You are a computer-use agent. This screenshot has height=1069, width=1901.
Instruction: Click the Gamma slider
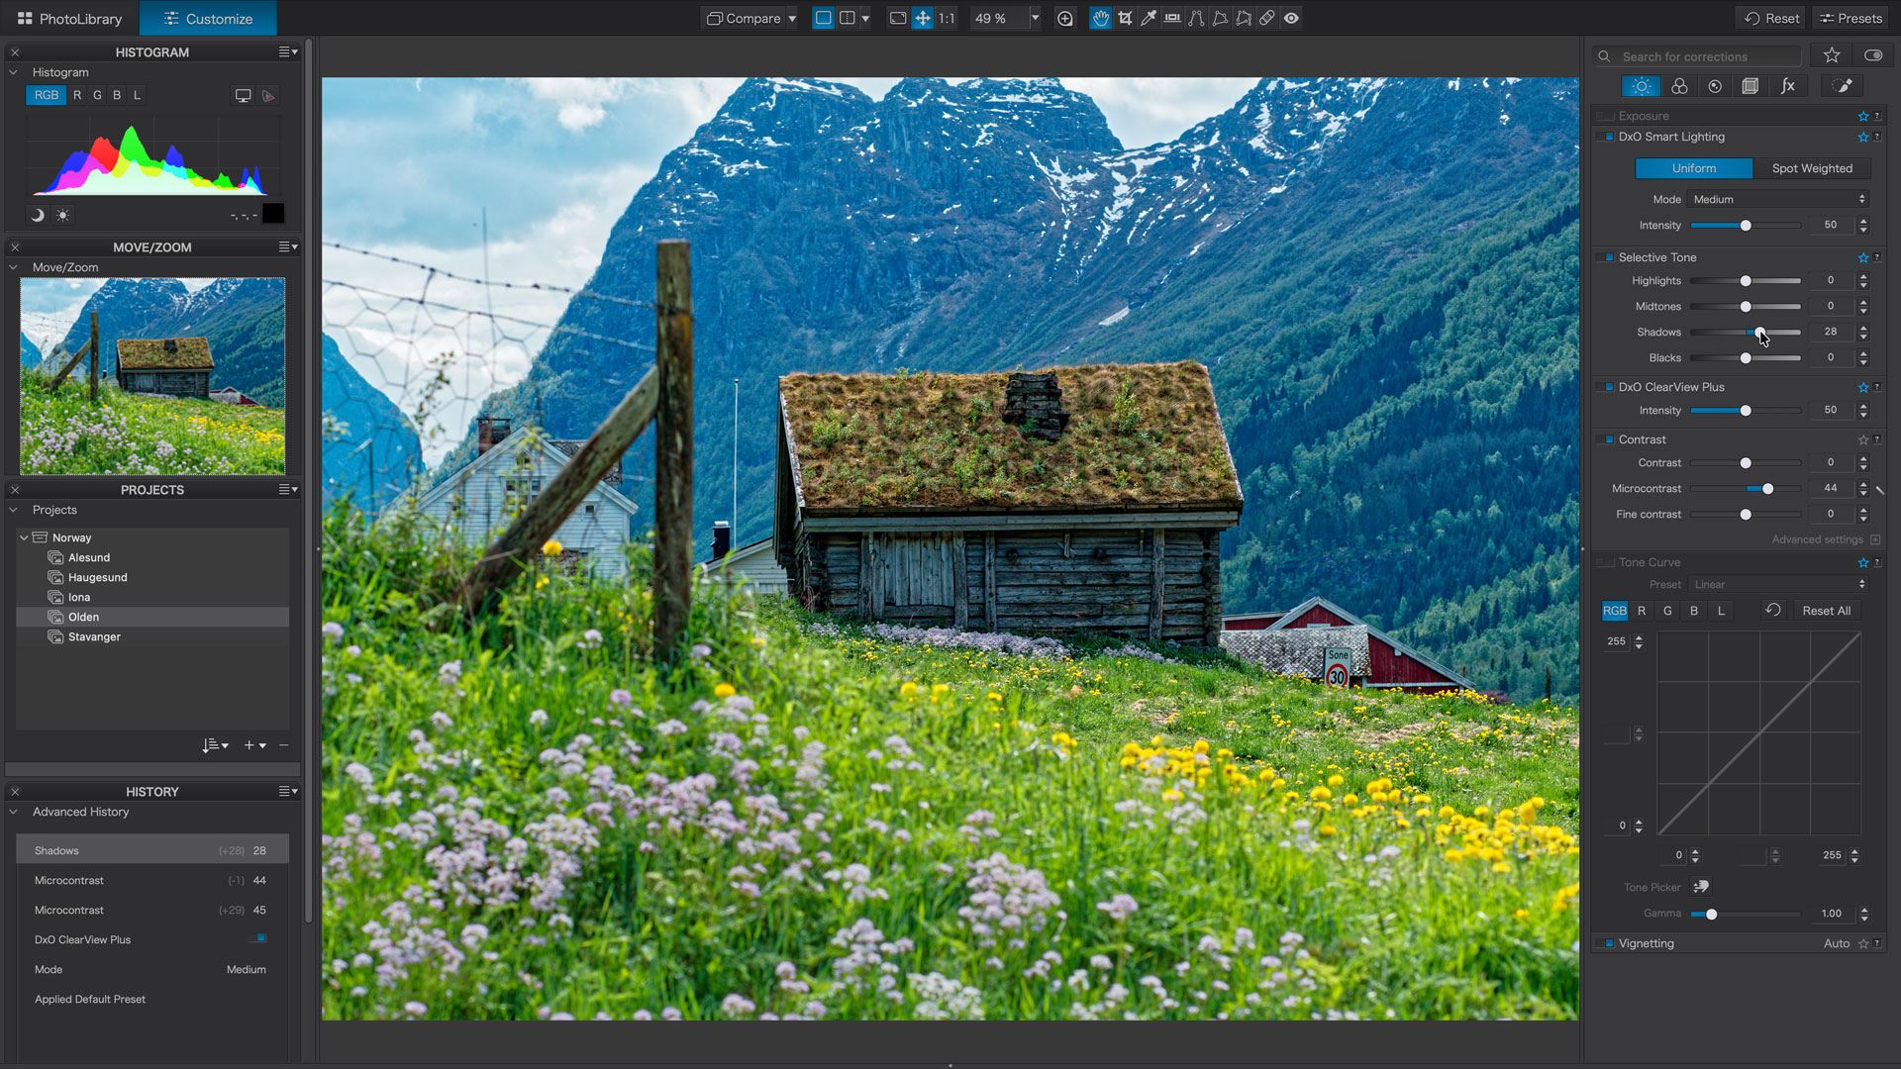1746,914
